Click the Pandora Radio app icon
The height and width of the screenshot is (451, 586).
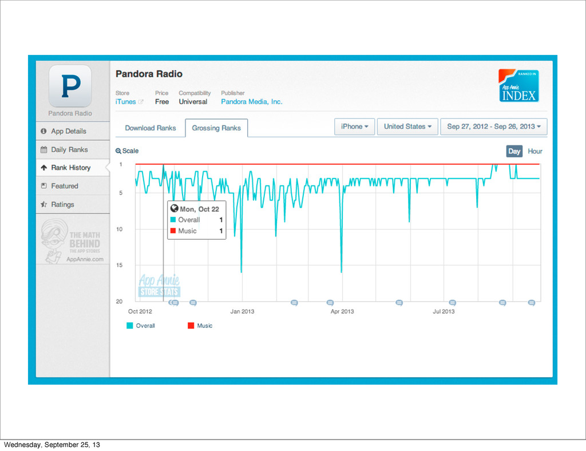[70, 86]
